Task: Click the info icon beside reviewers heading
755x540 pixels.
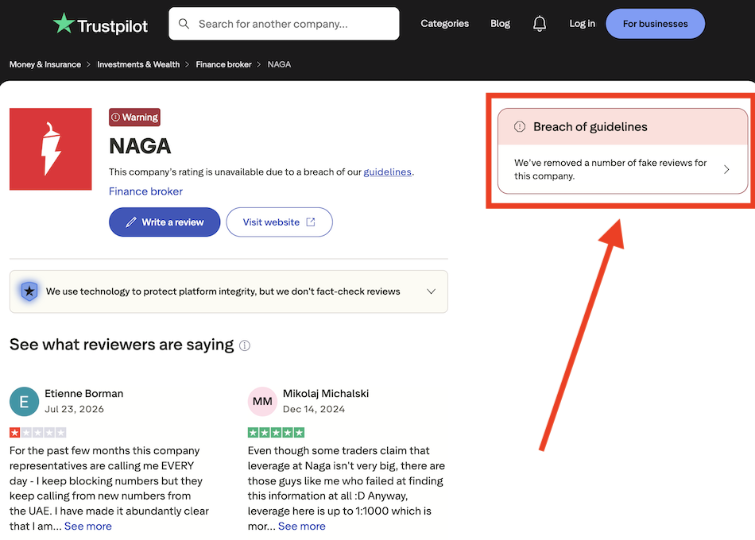Action: pyautogui.click(x=245, y=345)
